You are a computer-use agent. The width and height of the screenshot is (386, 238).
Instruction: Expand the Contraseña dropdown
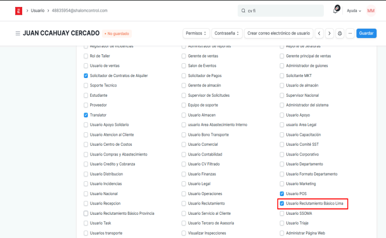click(x=227, y=33)
